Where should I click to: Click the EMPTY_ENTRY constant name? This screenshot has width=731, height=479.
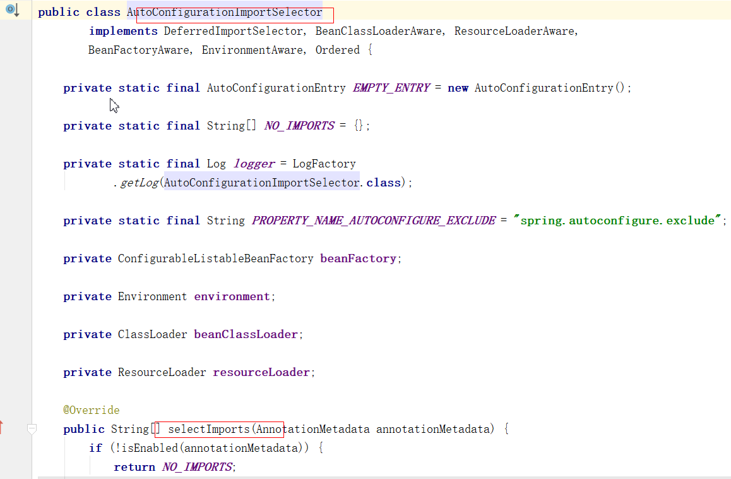point(391,88)
